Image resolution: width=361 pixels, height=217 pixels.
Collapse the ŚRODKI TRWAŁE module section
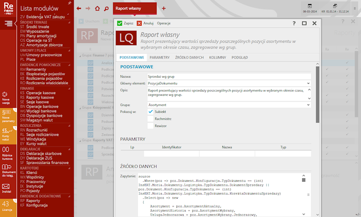(69, 22)
